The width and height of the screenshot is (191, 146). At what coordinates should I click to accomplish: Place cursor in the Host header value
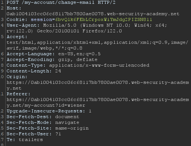pos(93,14)
